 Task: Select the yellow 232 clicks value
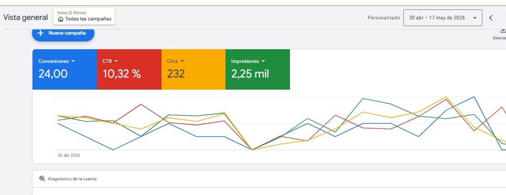coord(176,74)
